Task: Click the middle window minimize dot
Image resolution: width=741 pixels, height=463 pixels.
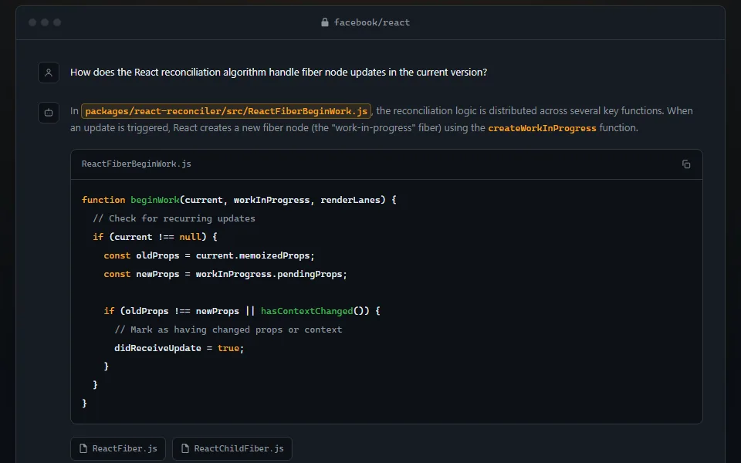Action: [45, 22]
